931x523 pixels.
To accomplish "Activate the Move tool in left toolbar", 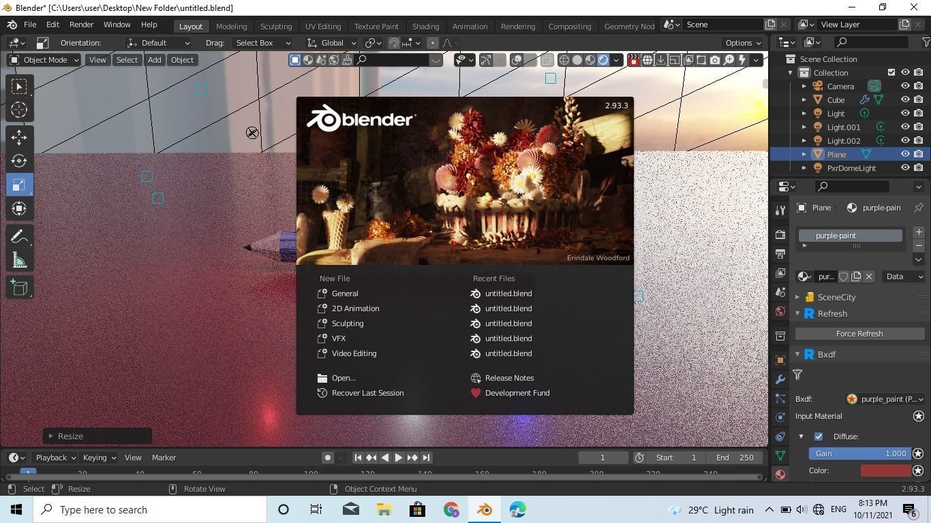I will [19, 138].
